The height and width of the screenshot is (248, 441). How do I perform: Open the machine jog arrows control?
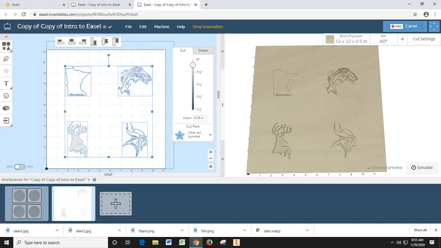(x=434, y=26)
